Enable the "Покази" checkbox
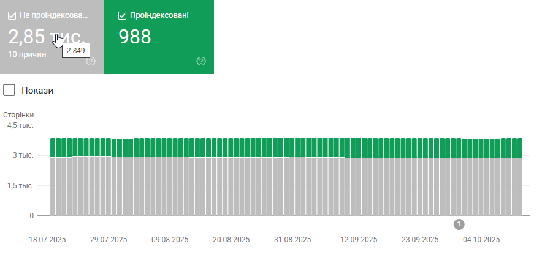The image size is (542, 255). (x=9, y=91)
